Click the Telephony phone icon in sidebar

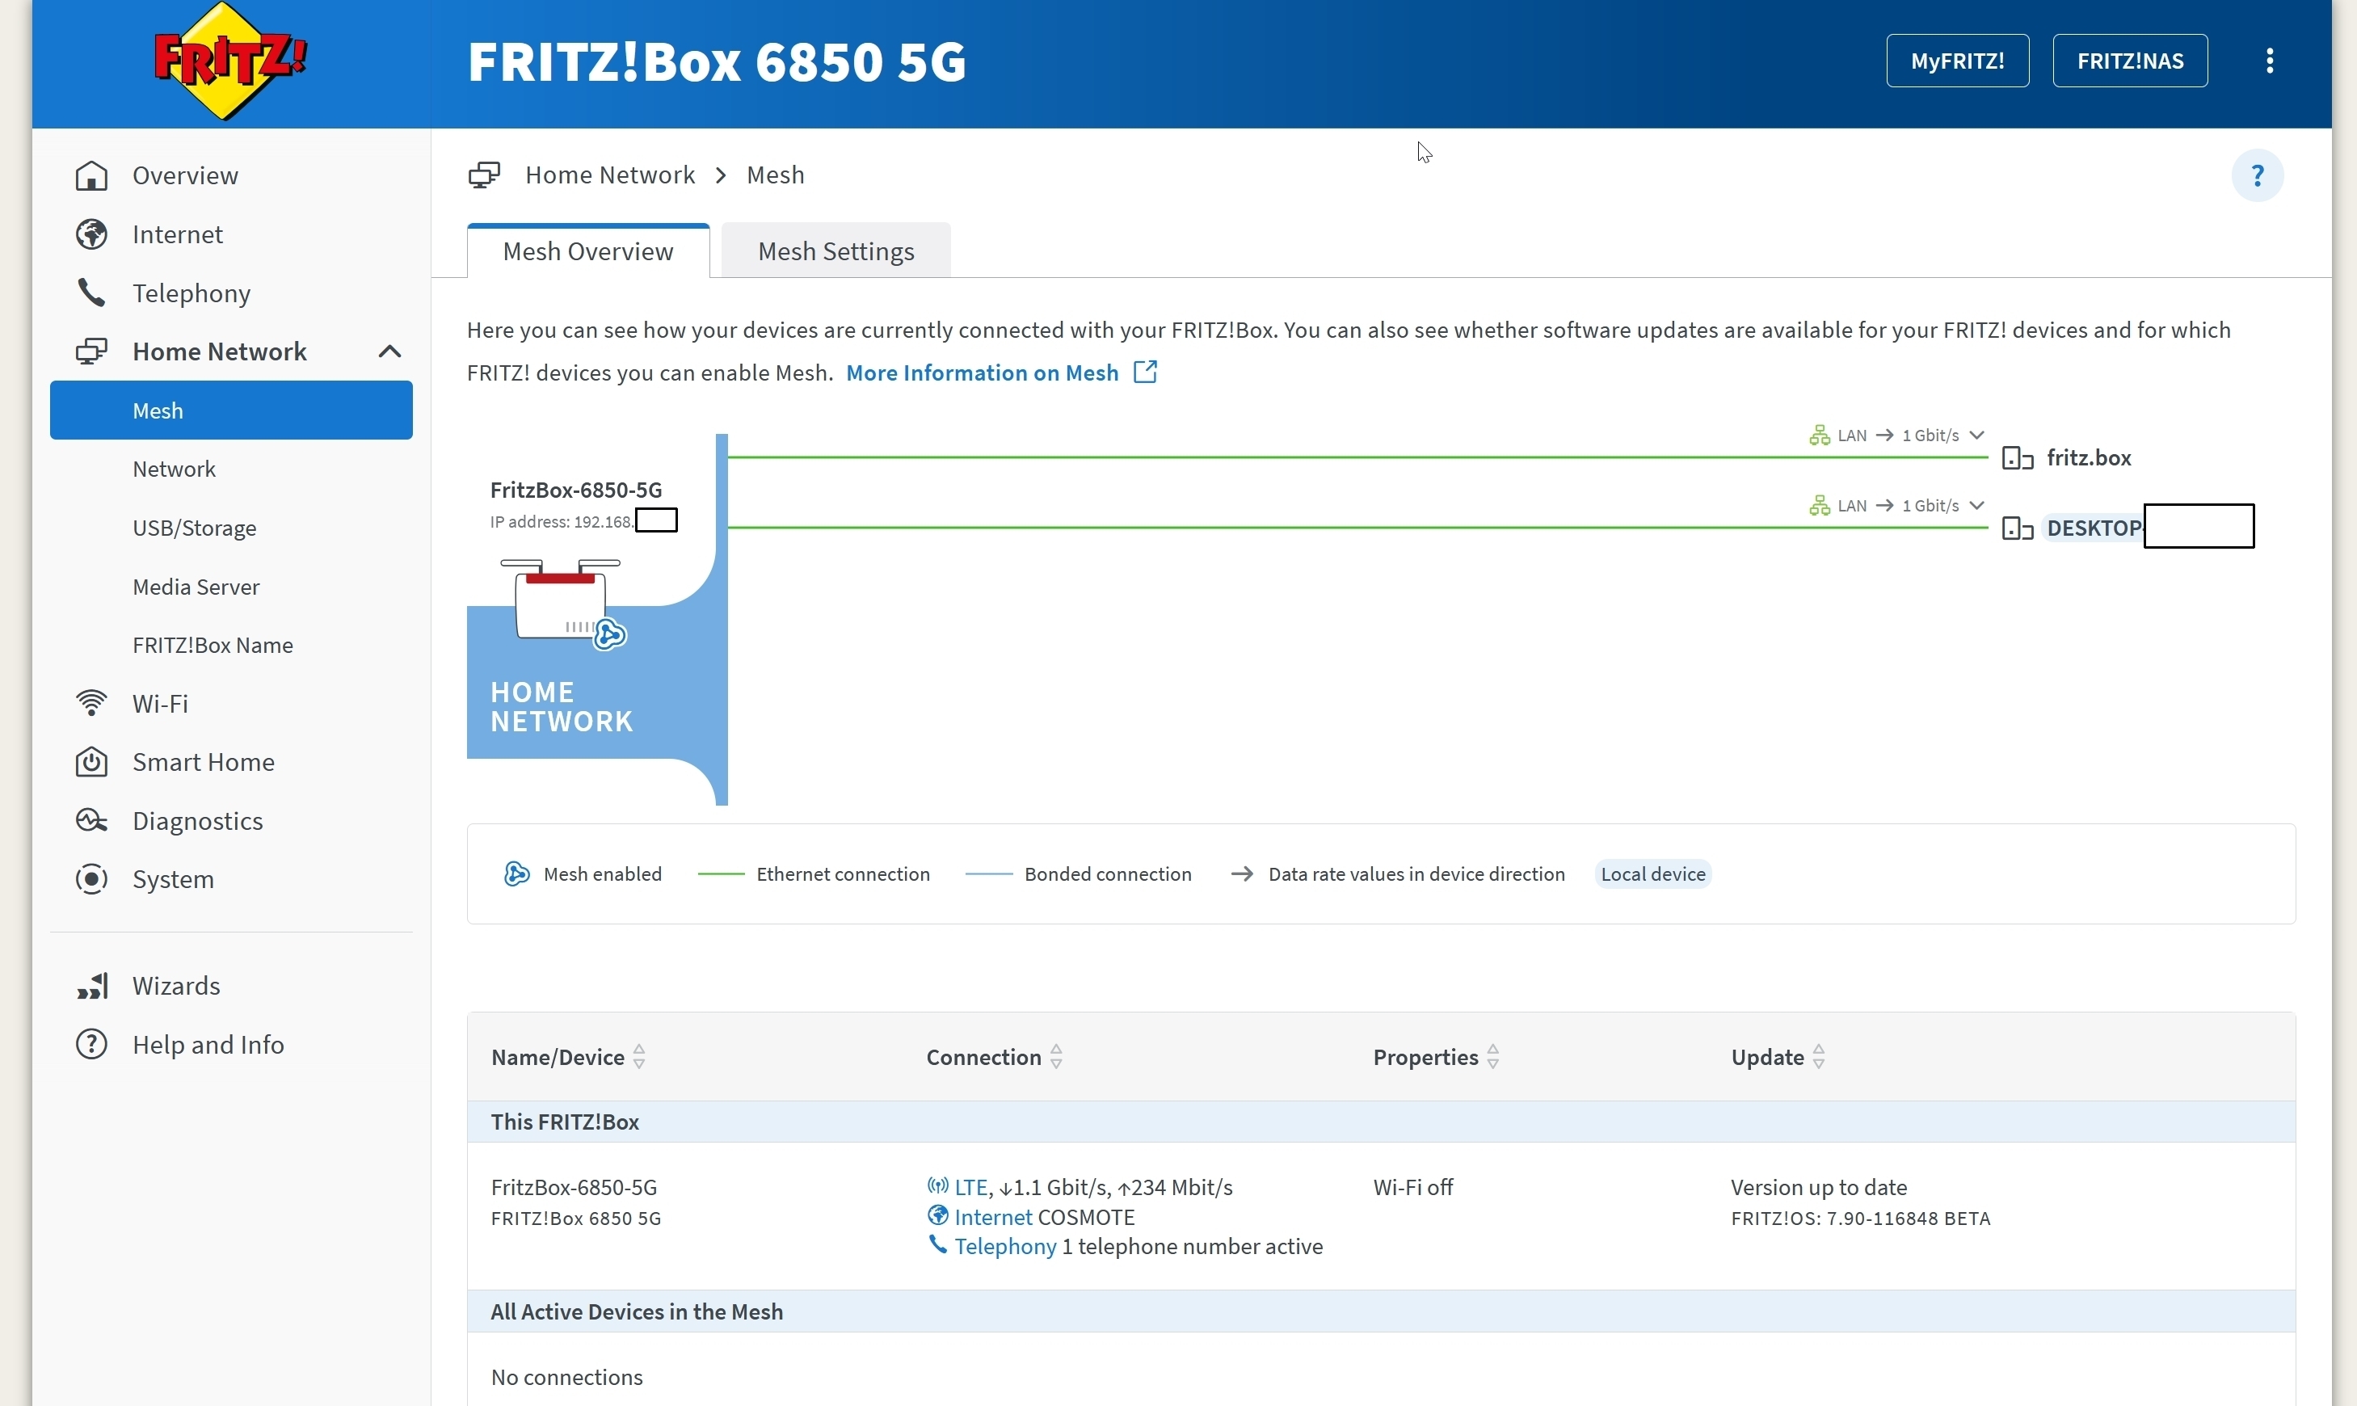tap(92, 293)
